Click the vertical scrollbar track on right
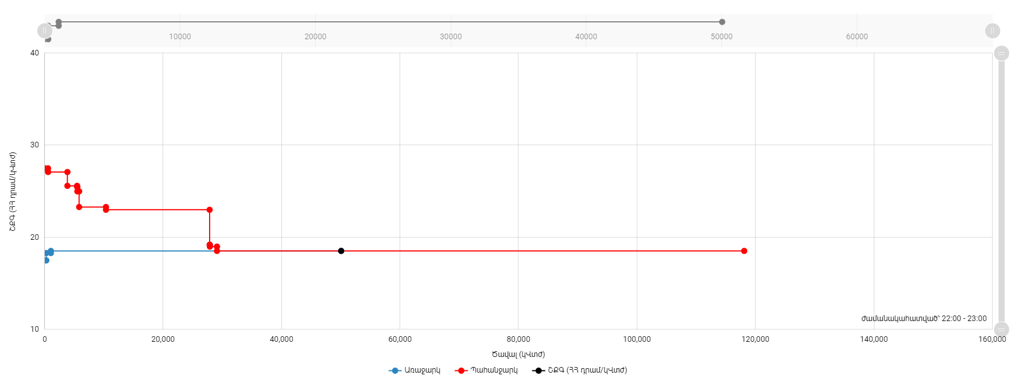 point(1002,191)
